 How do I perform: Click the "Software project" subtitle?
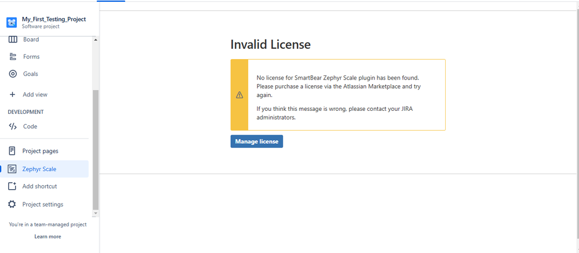tap(41, 27)
